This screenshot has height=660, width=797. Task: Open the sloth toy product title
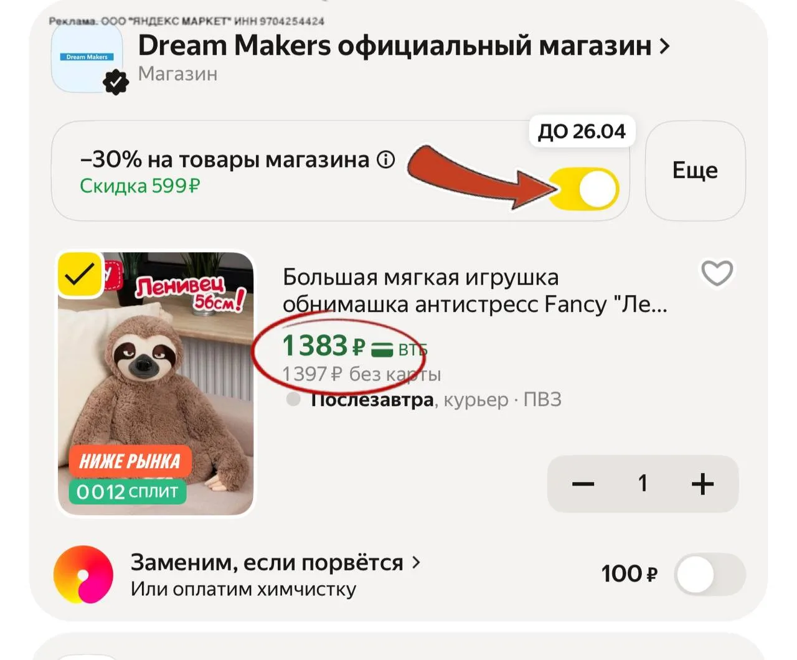click(474, 291)
